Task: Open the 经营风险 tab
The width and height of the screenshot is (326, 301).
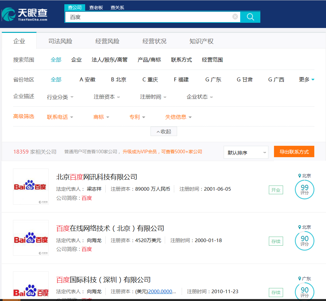Action: [x=107, y=41]
